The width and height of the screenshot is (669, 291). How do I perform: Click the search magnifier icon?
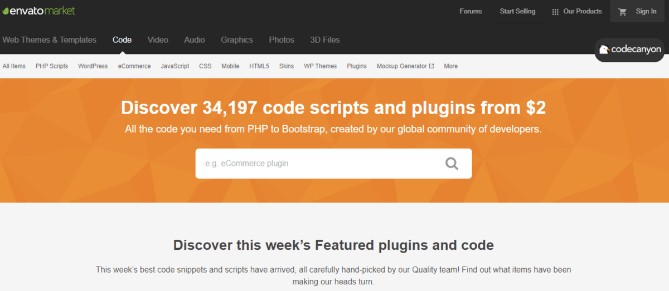pos(452,164)
